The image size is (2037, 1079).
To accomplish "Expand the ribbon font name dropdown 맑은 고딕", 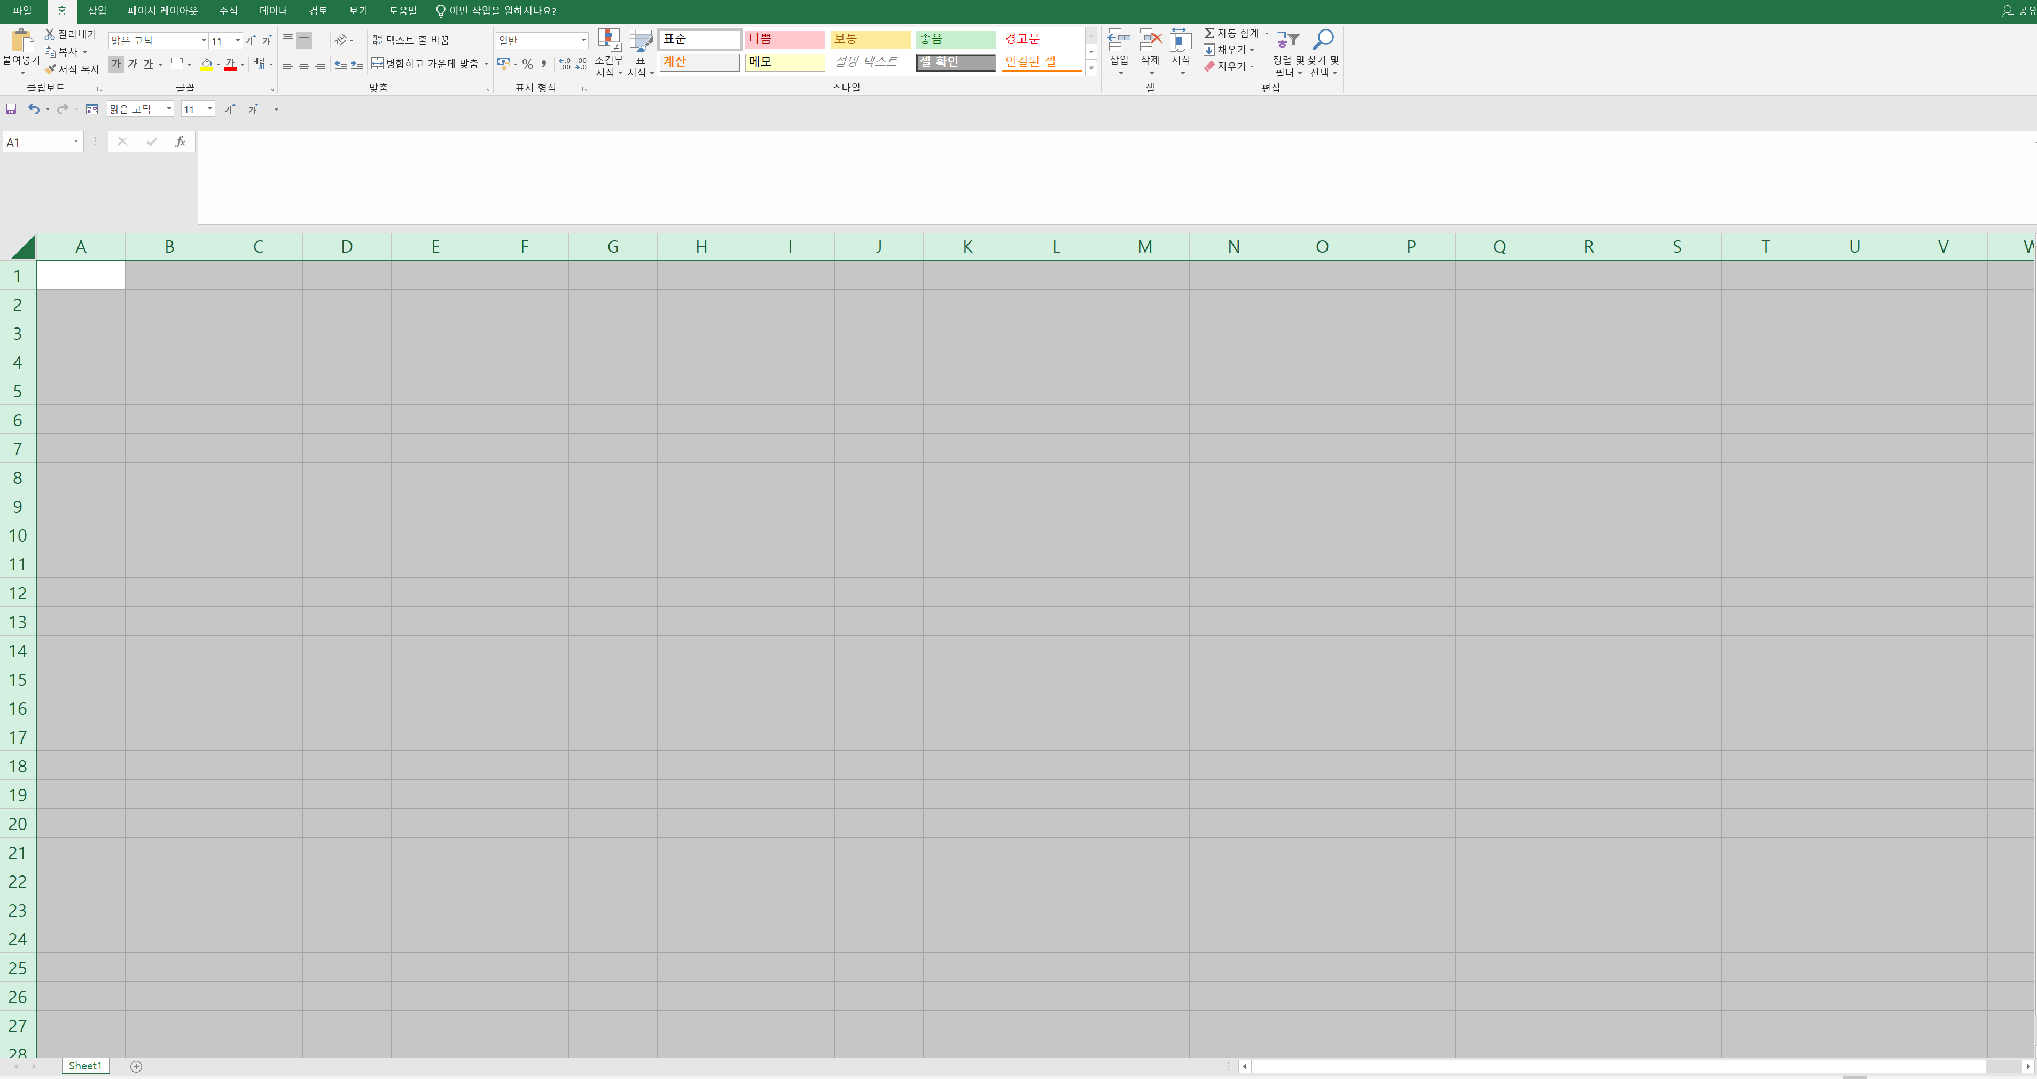I will pyautogui.click(x=203, y=40).
